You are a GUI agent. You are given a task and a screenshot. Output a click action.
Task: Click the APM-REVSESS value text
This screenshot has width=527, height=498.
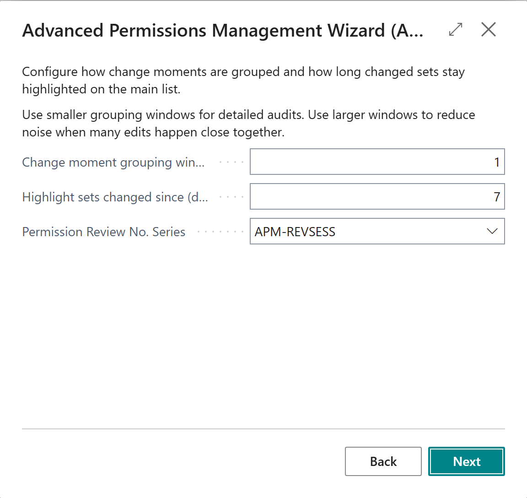click(x=295, y=232)
